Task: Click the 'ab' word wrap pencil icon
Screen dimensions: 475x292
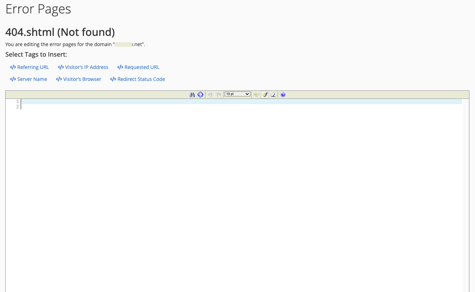Action: click(257, 95)
